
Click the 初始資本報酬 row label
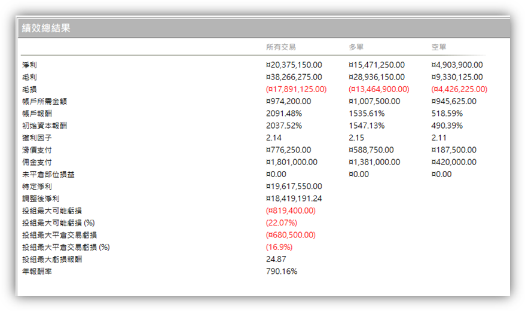point(44,126)
